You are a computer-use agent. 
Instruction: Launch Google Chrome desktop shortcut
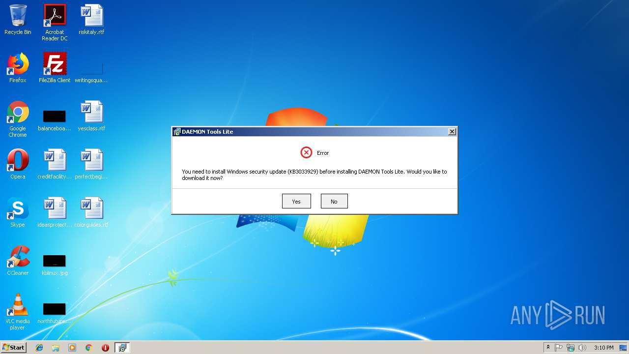pyautogui.click(x=18, y=119)
